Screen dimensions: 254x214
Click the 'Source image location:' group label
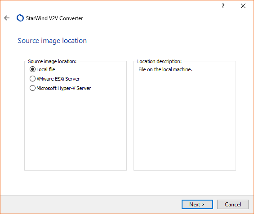[52, 61]
